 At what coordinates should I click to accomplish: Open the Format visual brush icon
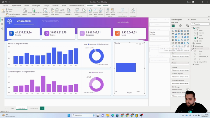pyautogui.click(x=180, y=26)
